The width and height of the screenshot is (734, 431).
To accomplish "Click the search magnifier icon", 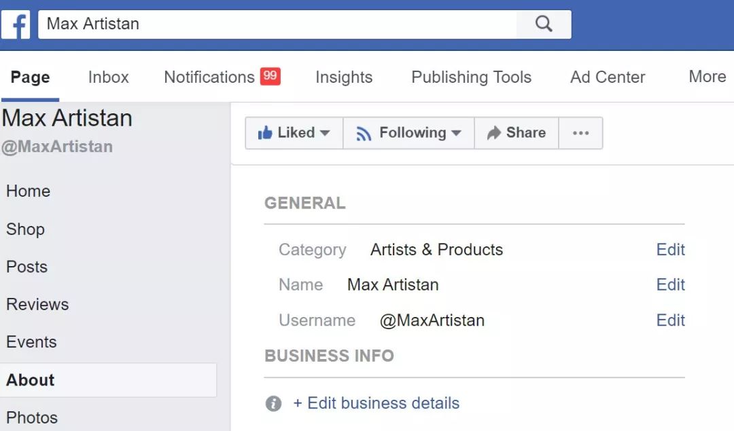I will point(544,24).
